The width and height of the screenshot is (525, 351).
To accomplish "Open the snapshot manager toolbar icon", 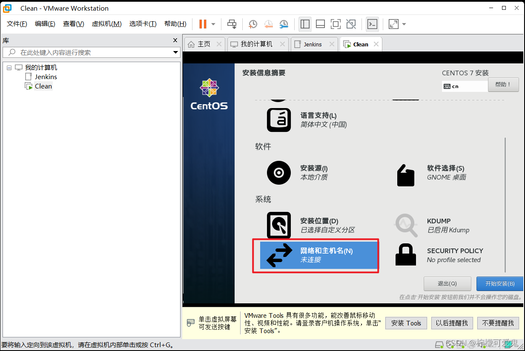I will 284,24.
